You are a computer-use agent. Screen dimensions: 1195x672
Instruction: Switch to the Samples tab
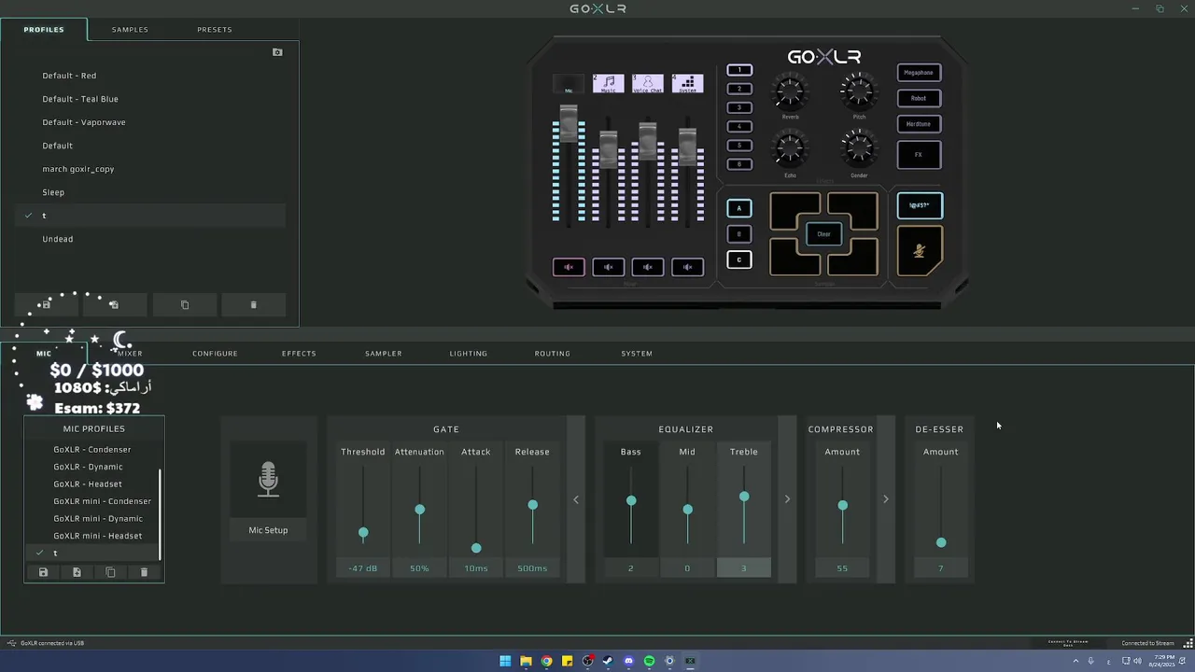click(x=130, y=30)
